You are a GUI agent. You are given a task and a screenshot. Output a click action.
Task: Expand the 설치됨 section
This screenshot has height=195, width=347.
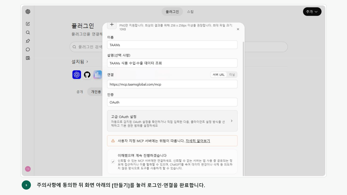80,62
